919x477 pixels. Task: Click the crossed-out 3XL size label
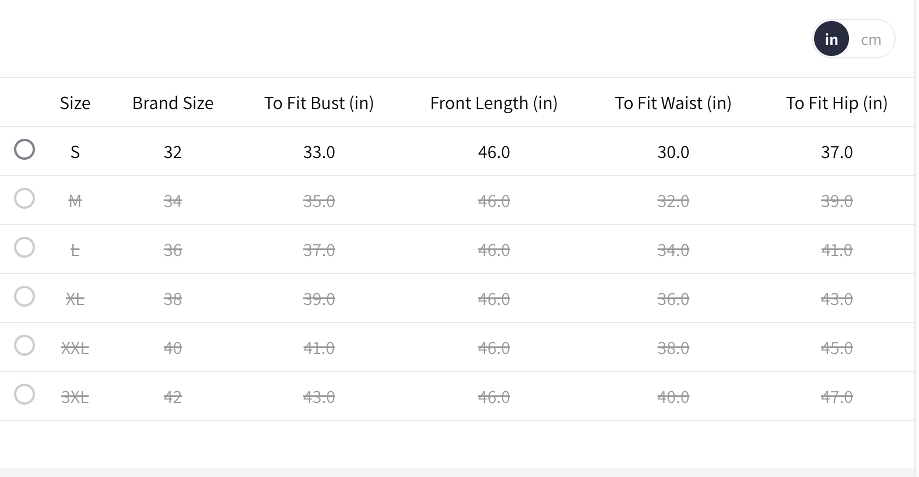tap(75, 397)
